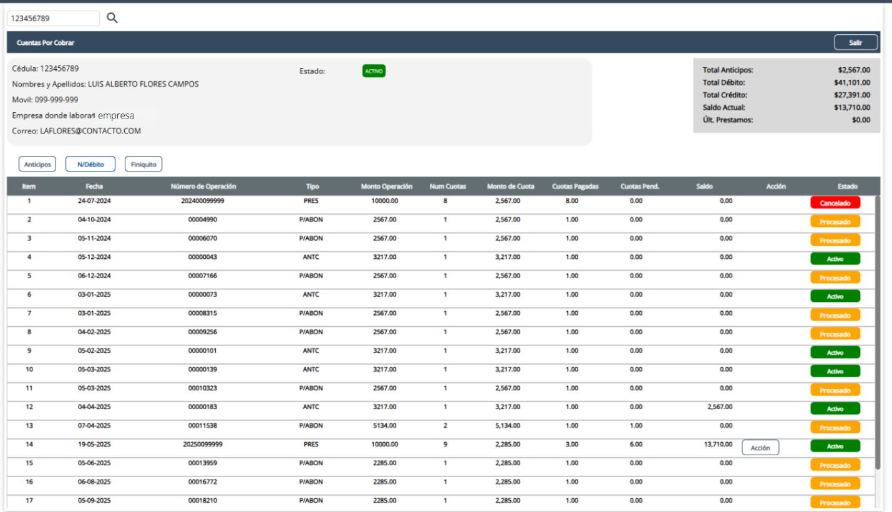Click the green ACTIVO status badge
Image resolution: width=892 pixels, height=512 pixels.
[374, 71]
